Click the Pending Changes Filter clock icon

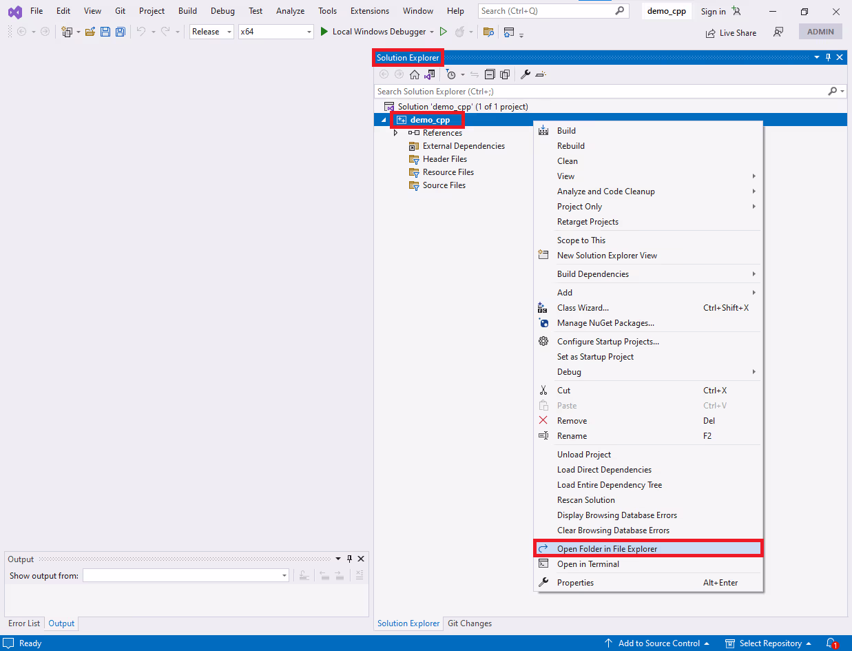pyautogui.click(x=451, y=74)
